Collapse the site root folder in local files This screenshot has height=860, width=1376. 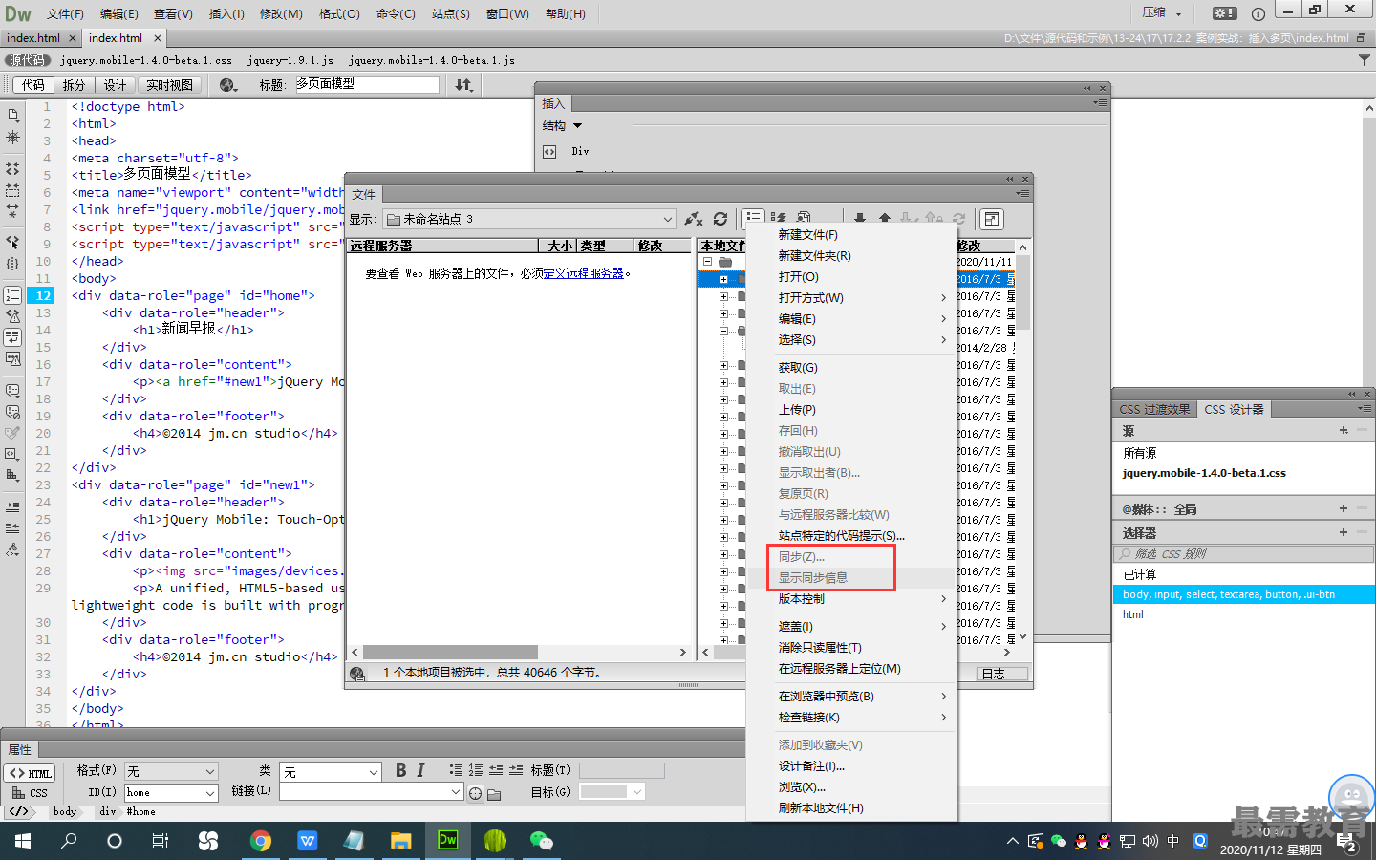[x=708, y=261]
